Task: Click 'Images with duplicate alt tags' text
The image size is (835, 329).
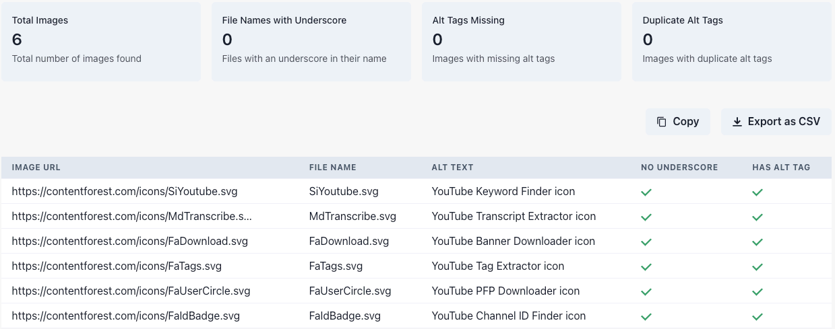Action: 708,59
